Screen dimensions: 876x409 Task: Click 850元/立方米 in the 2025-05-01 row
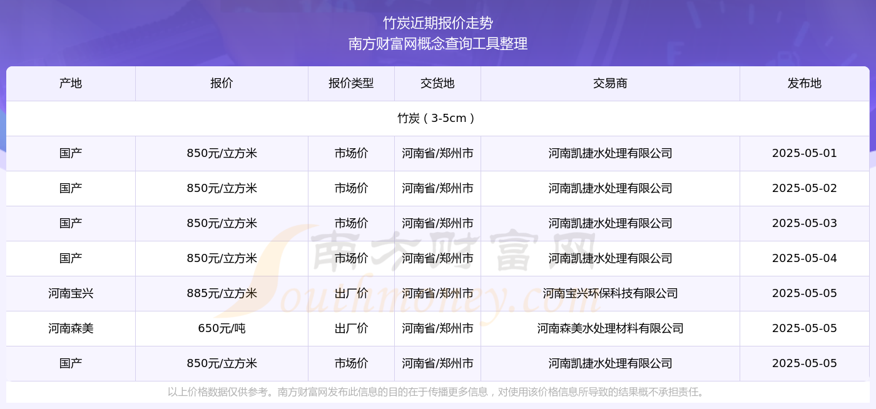[222, 153]
